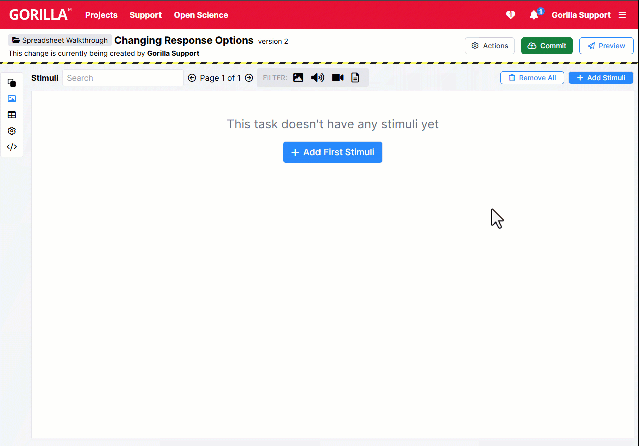Click inside the stimuli Search field
This screenshot has height=446, width=639.
pyautogui.click(x=122, y=78)
